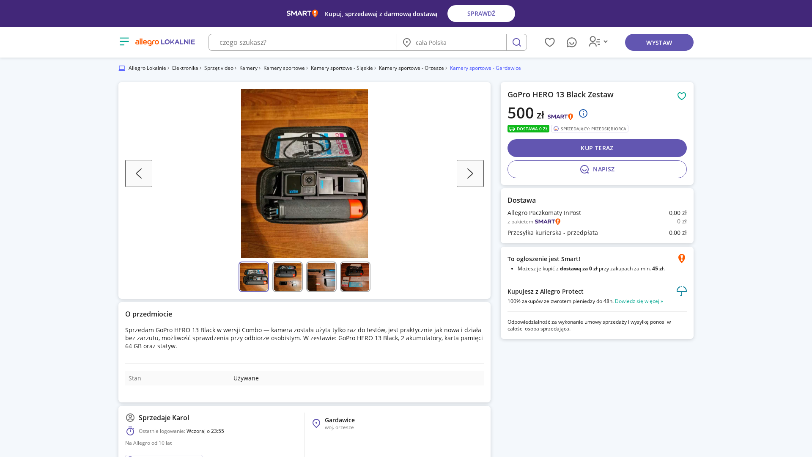
Task: Click 'Kupujesz z Allegro Protect' heading
Action: point(546,292)
